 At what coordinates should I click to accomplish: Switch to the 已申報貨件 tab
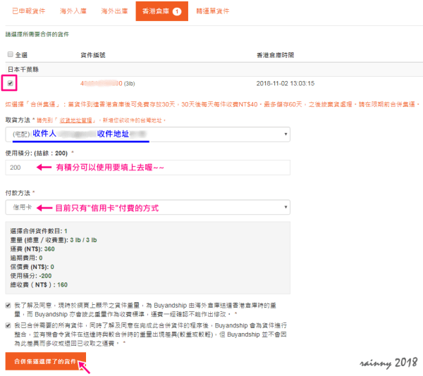[27, 12]
